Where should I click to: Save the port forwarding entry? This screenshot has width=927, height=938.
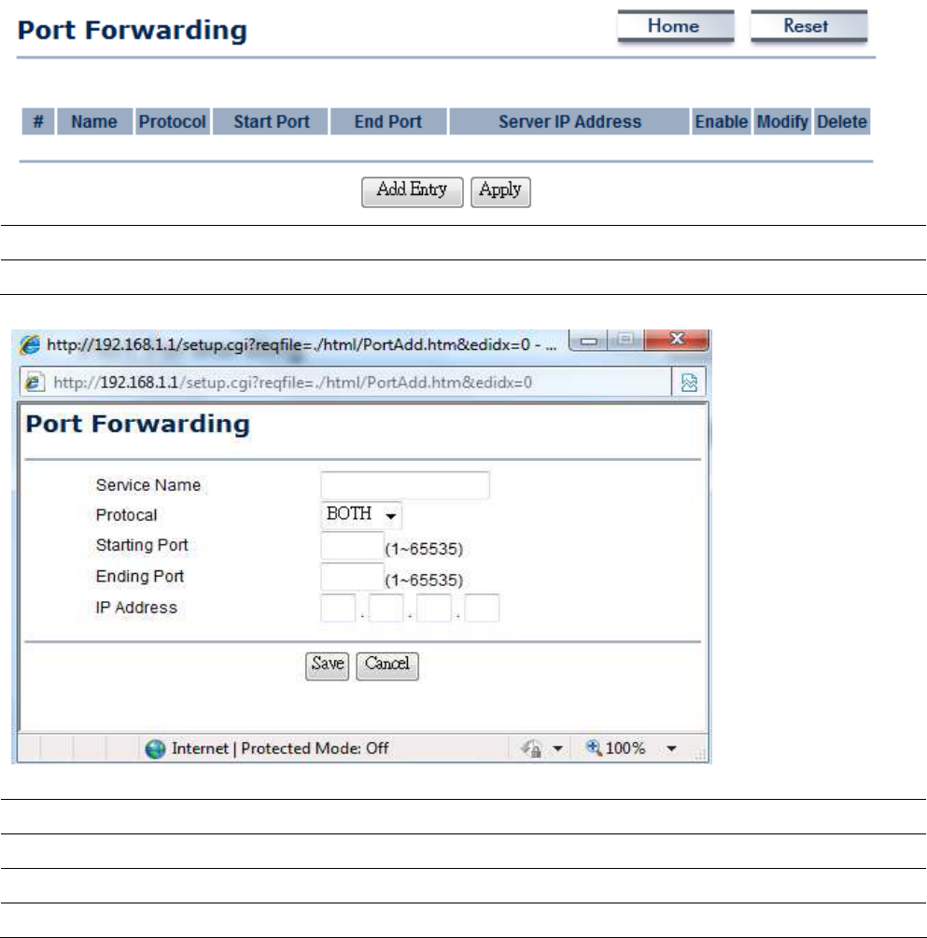click(327, 665)
